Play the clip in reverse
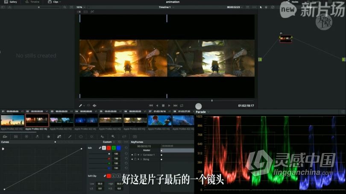The height and width of the screenshot is (194, 346). tap(157, 106)
